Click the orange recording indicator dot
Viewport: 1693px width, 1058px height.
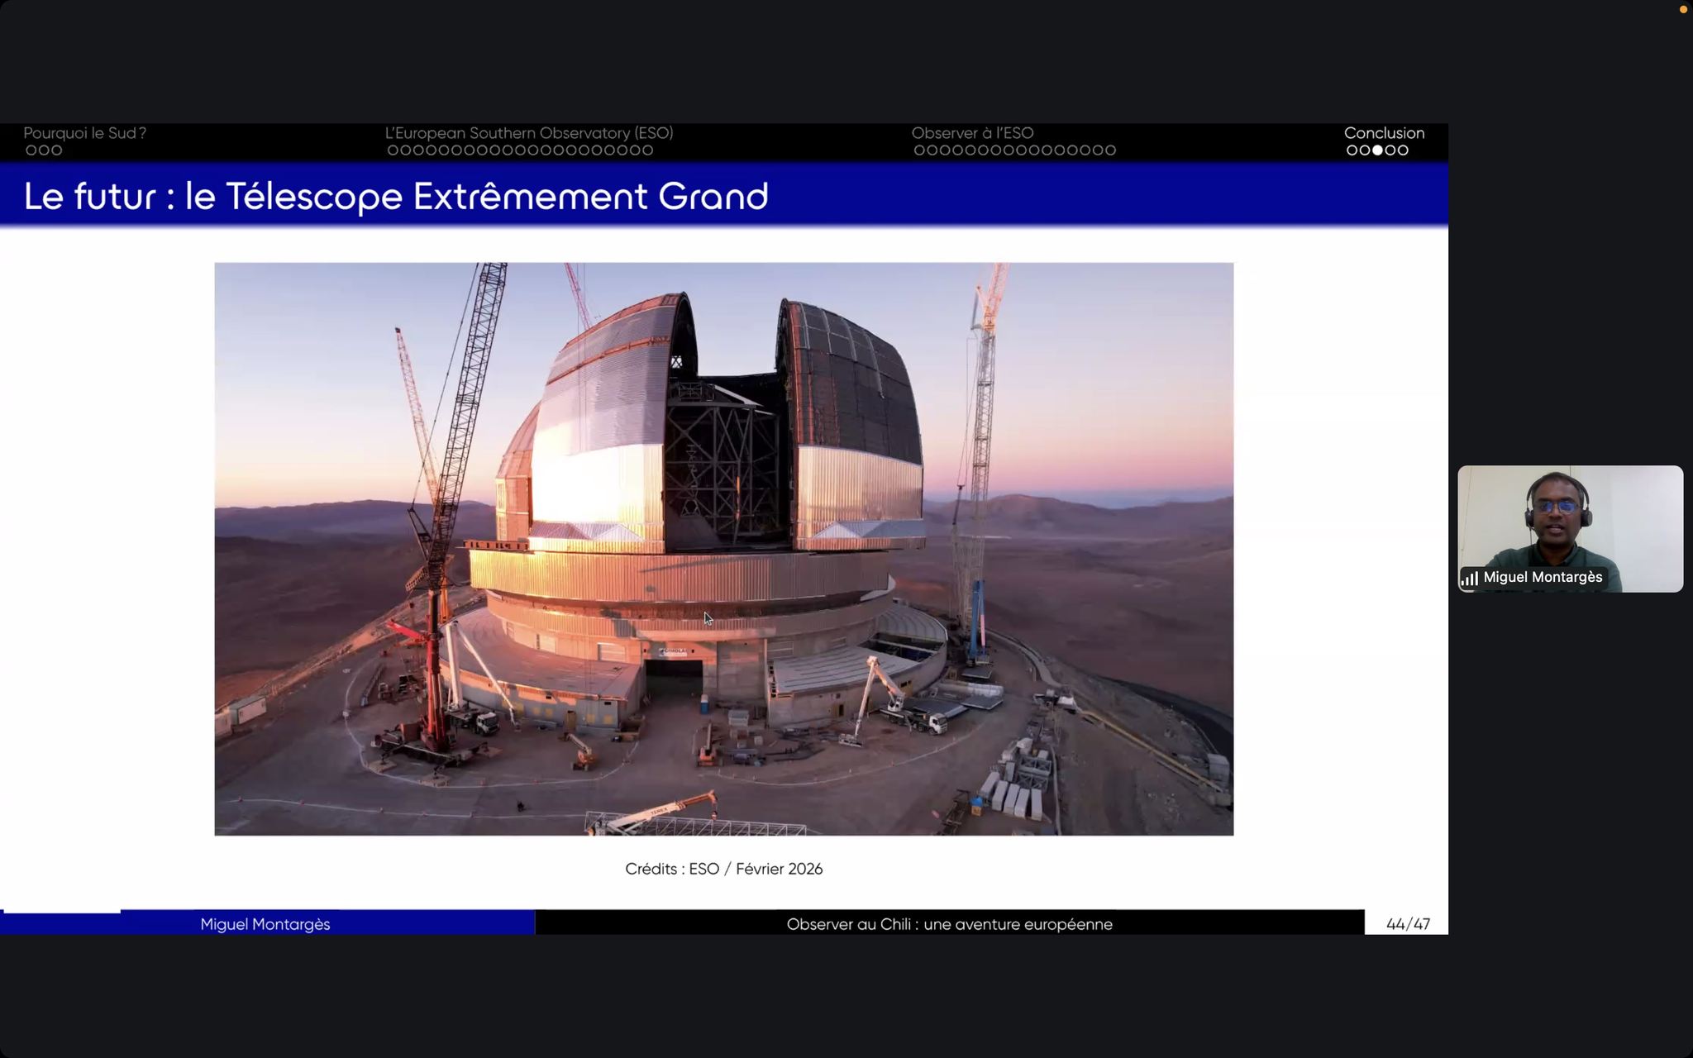[x=1683, y=10]
